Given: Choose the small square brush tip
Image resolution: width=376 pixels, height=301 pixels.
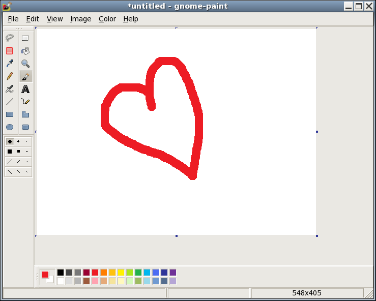Looking at the screenshot, I should [27, 152].
